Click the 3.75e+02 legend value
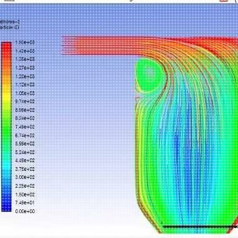 [x=25, y=169]
